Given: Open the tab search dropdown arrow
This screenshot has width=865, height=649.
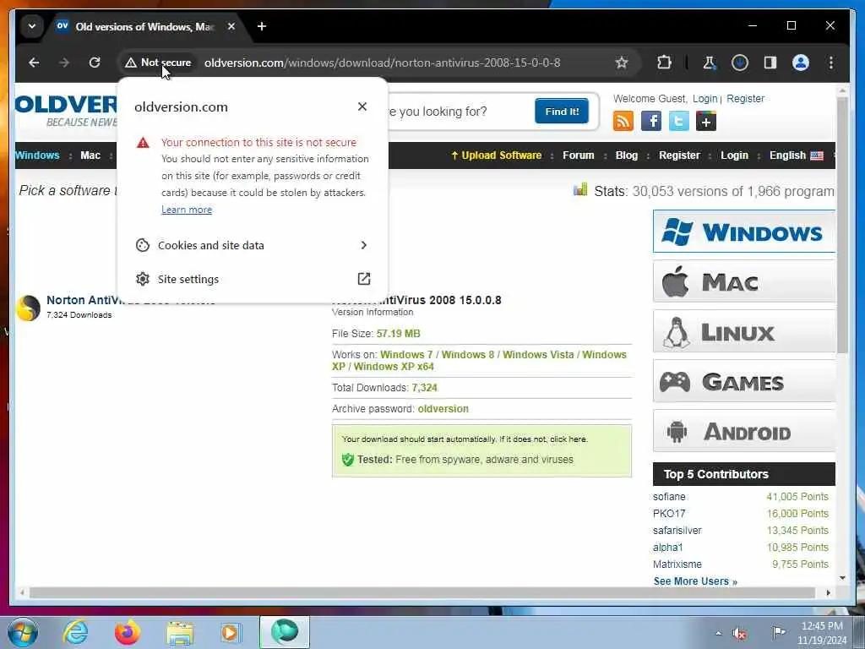Looking at the screenshot, I should coord(32,26).
